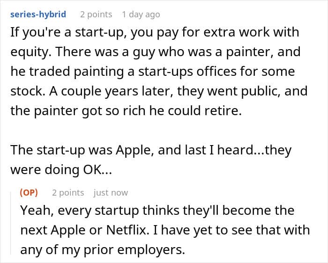This screenshot has width=328, height=263.
Task: Click the reply's 2 points score
Action: 68,193
